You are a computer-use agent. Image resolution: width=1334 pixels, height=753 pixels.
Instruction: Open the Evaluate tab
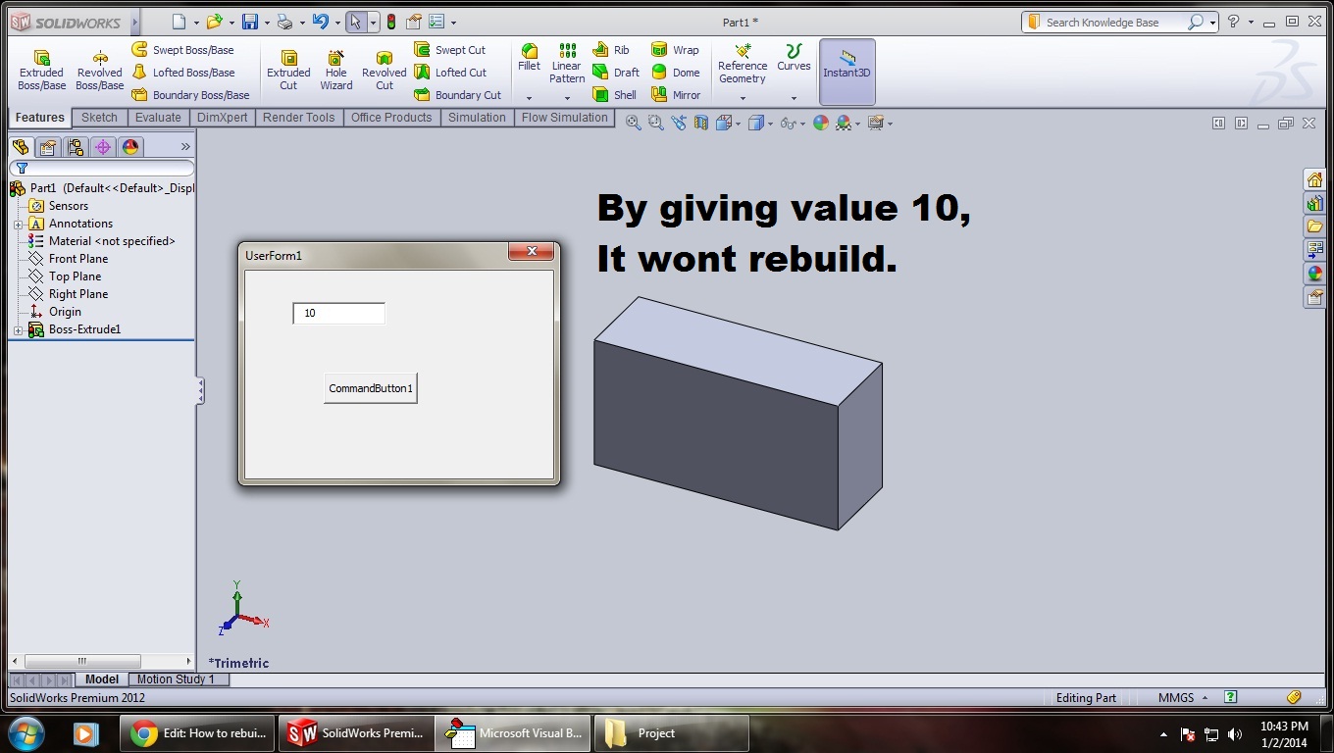click(158, 118)
